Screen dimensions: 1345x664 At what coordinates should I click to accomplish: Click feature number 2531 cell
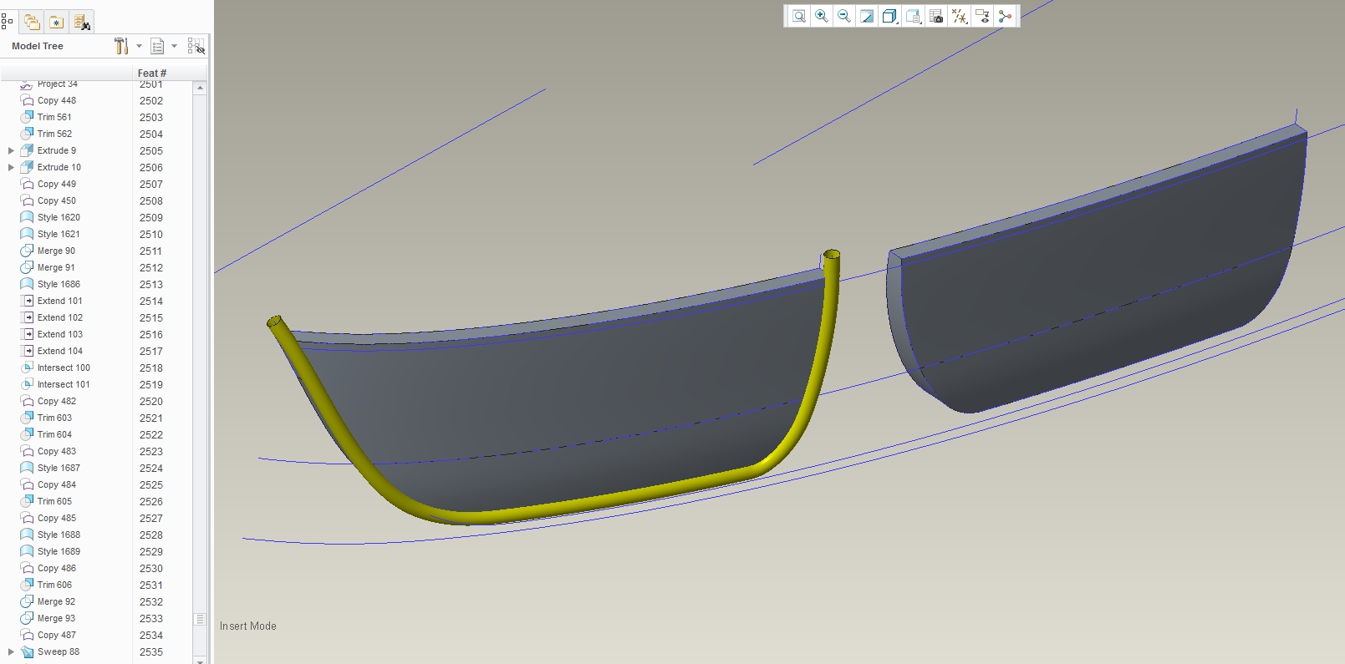151,585
